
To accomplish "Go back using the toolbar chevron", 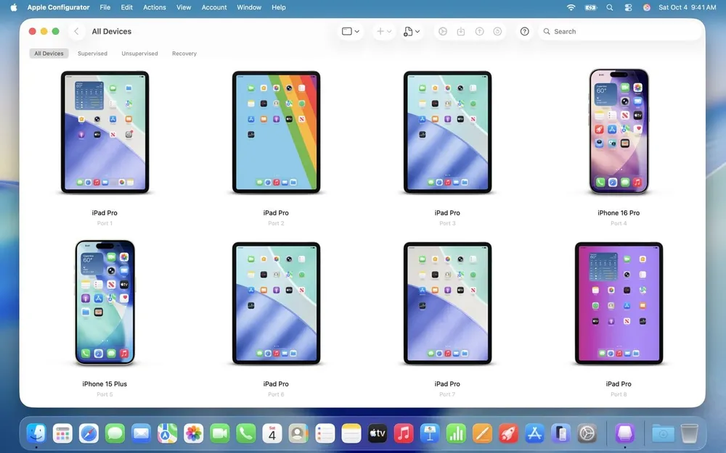I will point(76,31).
